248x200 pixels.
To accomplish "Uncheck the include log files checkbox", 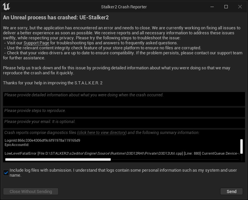I will (6, 173).
